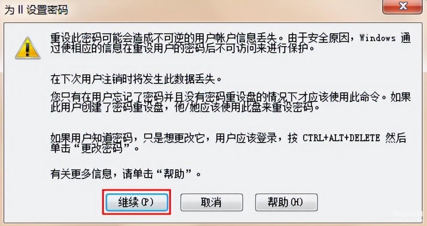Click the 继续(P) button
The height and width of the screenshot is (226, 427).
(137, 202)
